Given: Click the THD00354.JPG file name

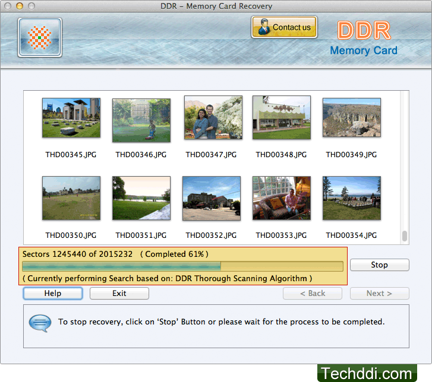Looking at the screenshot, I should (x=351, y=235).
